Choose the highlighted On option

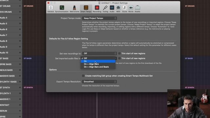click(98, 61)
